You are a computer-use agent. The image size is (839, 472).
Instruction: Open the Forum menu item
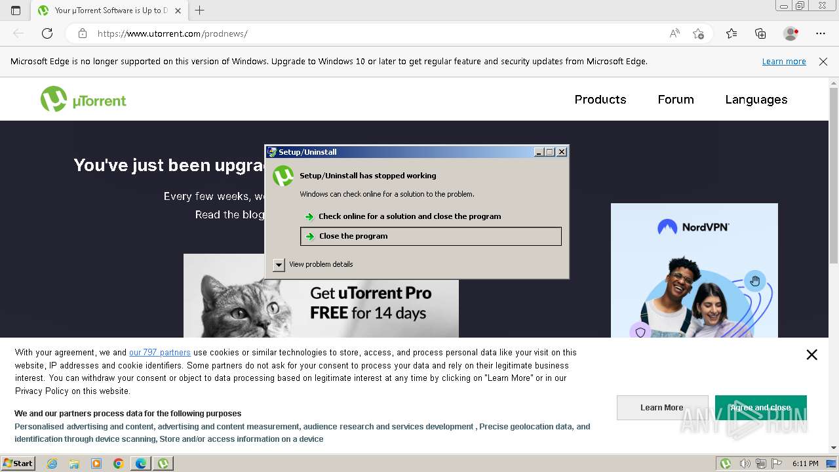tap(676, 100)
